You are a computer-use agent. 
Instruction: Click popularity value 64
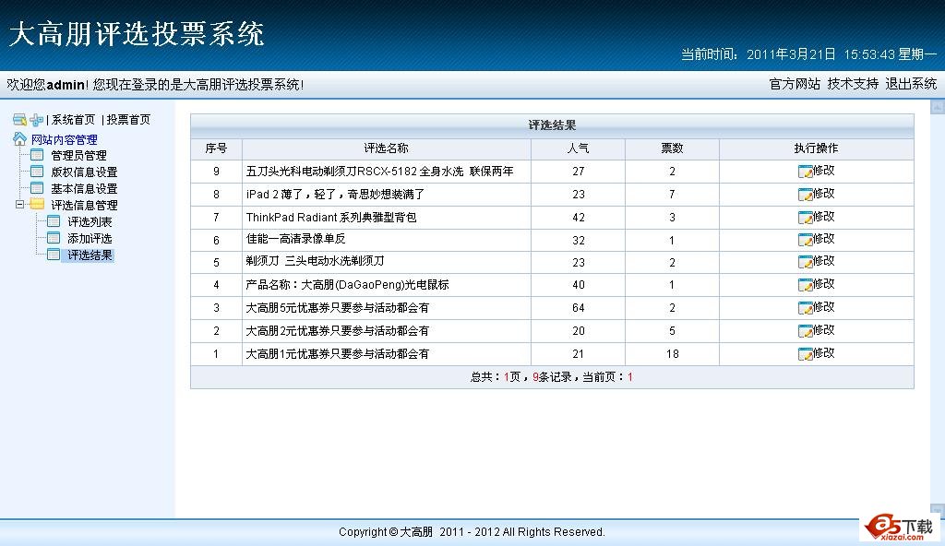point(578,308)
